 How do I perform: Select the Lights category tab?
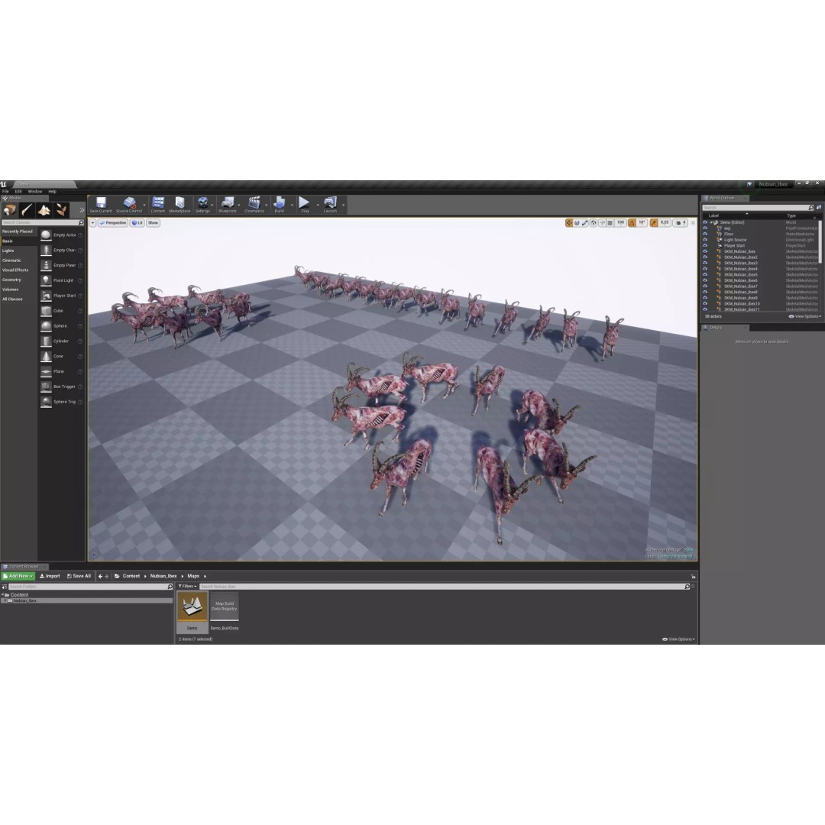click(x=18, y=251)
